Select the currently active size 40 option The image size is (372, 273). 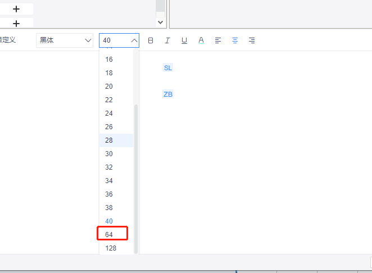click(116, 221)
